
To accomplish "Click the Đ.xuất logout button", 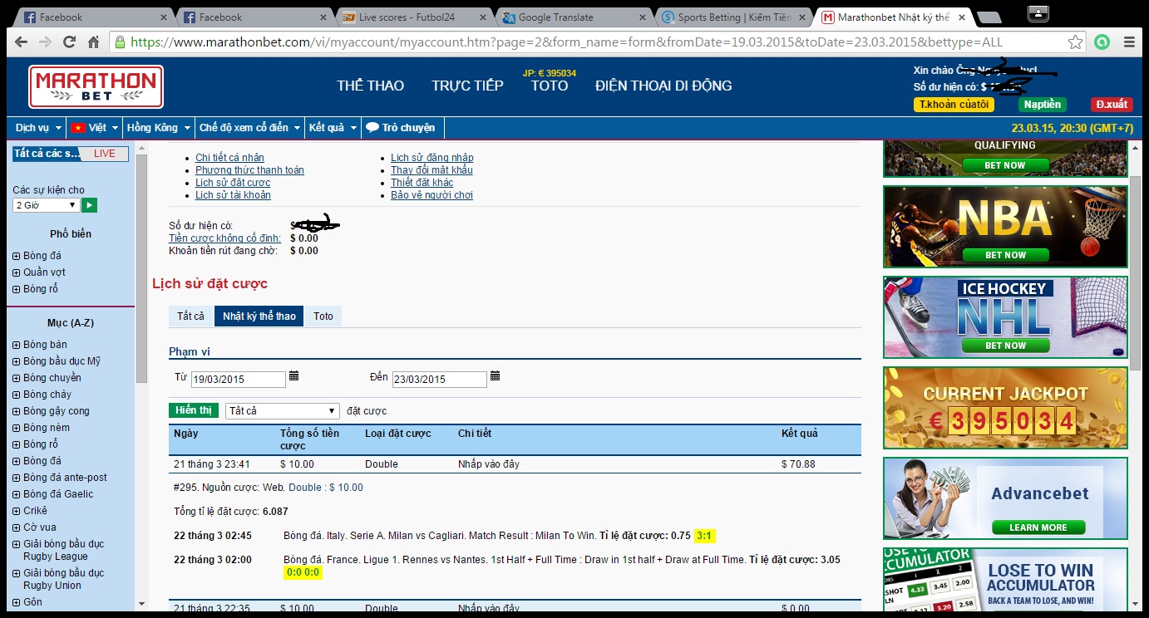I will click(1112, 105).
